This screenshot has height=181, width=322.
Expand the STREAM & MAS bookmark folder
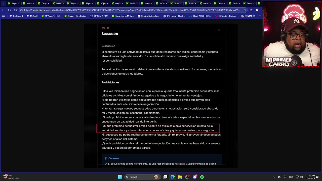(99, 16)
